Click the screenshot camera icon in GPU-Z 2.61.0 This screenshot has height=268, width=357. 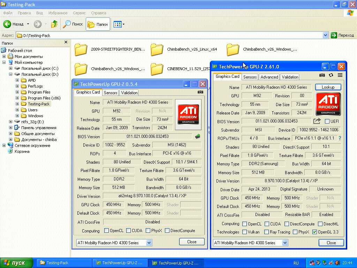[x=322, y=75]
